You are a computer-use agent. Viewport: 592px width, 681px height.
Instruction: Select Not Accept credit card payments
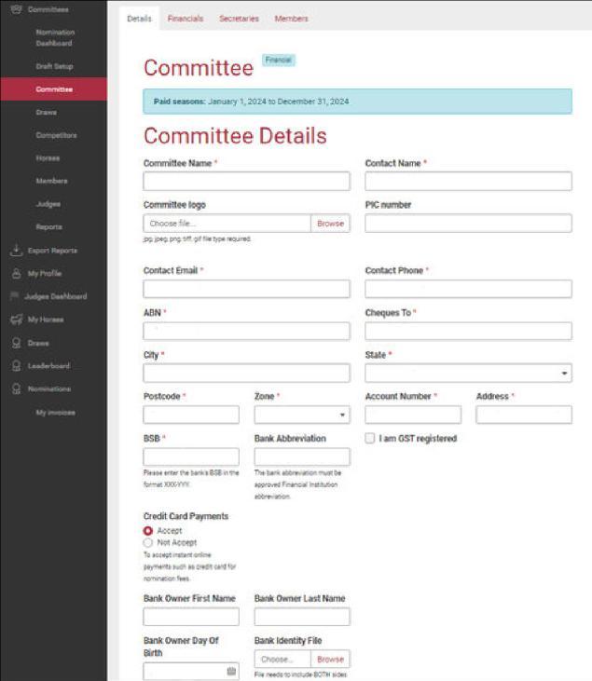pyautogui.click(x=148, y=542)
